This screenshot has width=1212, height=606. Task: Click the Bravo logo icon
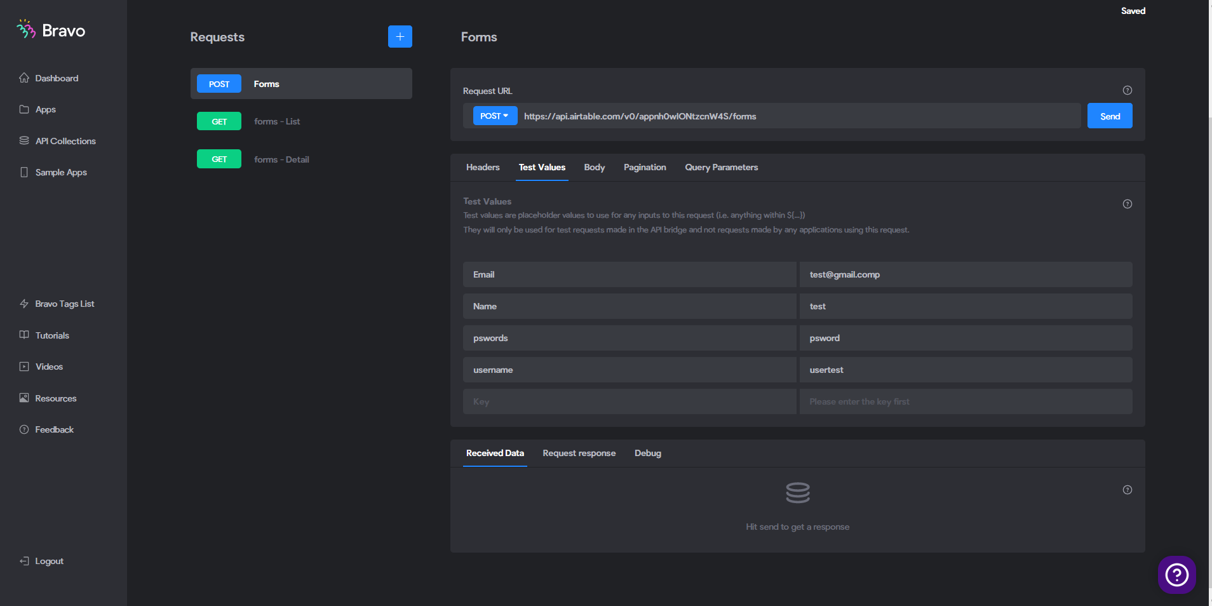tap(26, 29)
